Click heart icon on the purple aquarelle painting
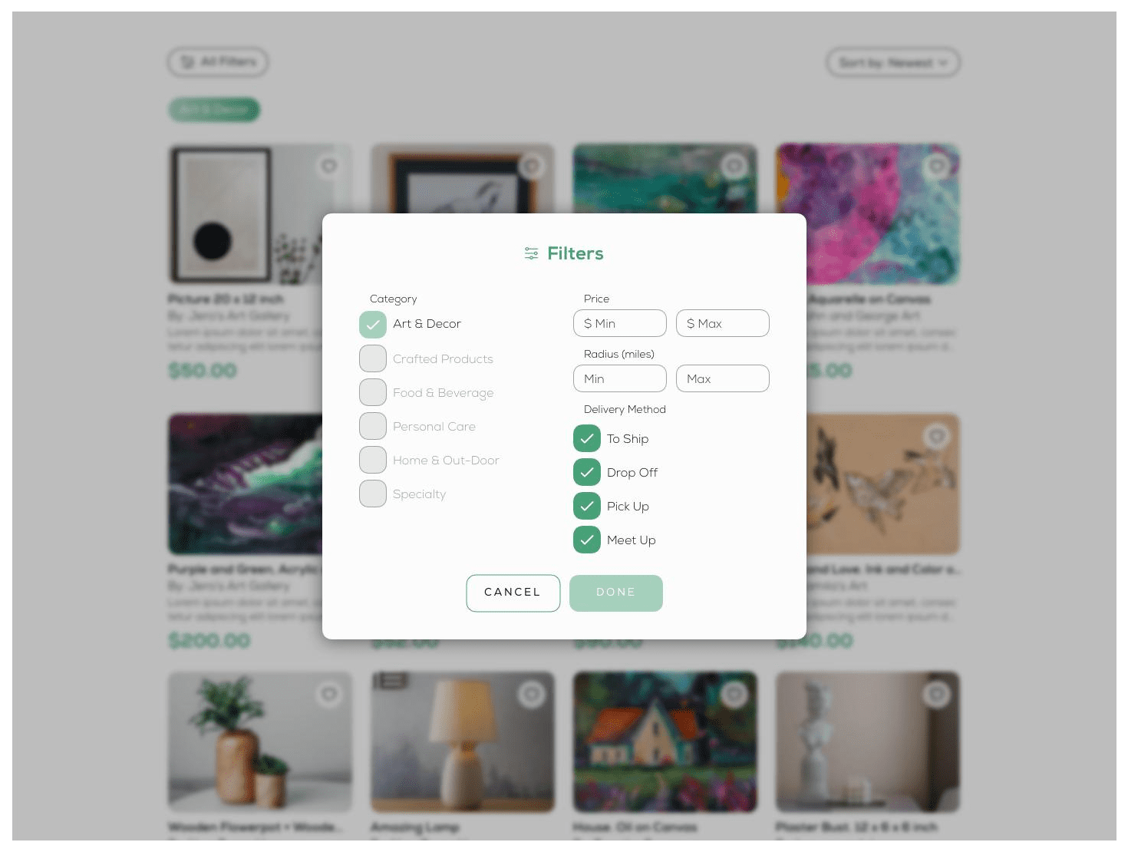 tap(937, 166)
